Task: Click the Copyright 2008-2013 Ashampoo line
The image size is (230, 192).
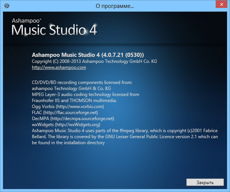Action: click(x=94, y=61)
